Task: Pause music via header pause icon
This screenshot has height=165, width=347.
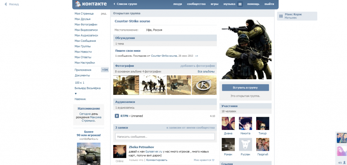Action: (240, 4)
